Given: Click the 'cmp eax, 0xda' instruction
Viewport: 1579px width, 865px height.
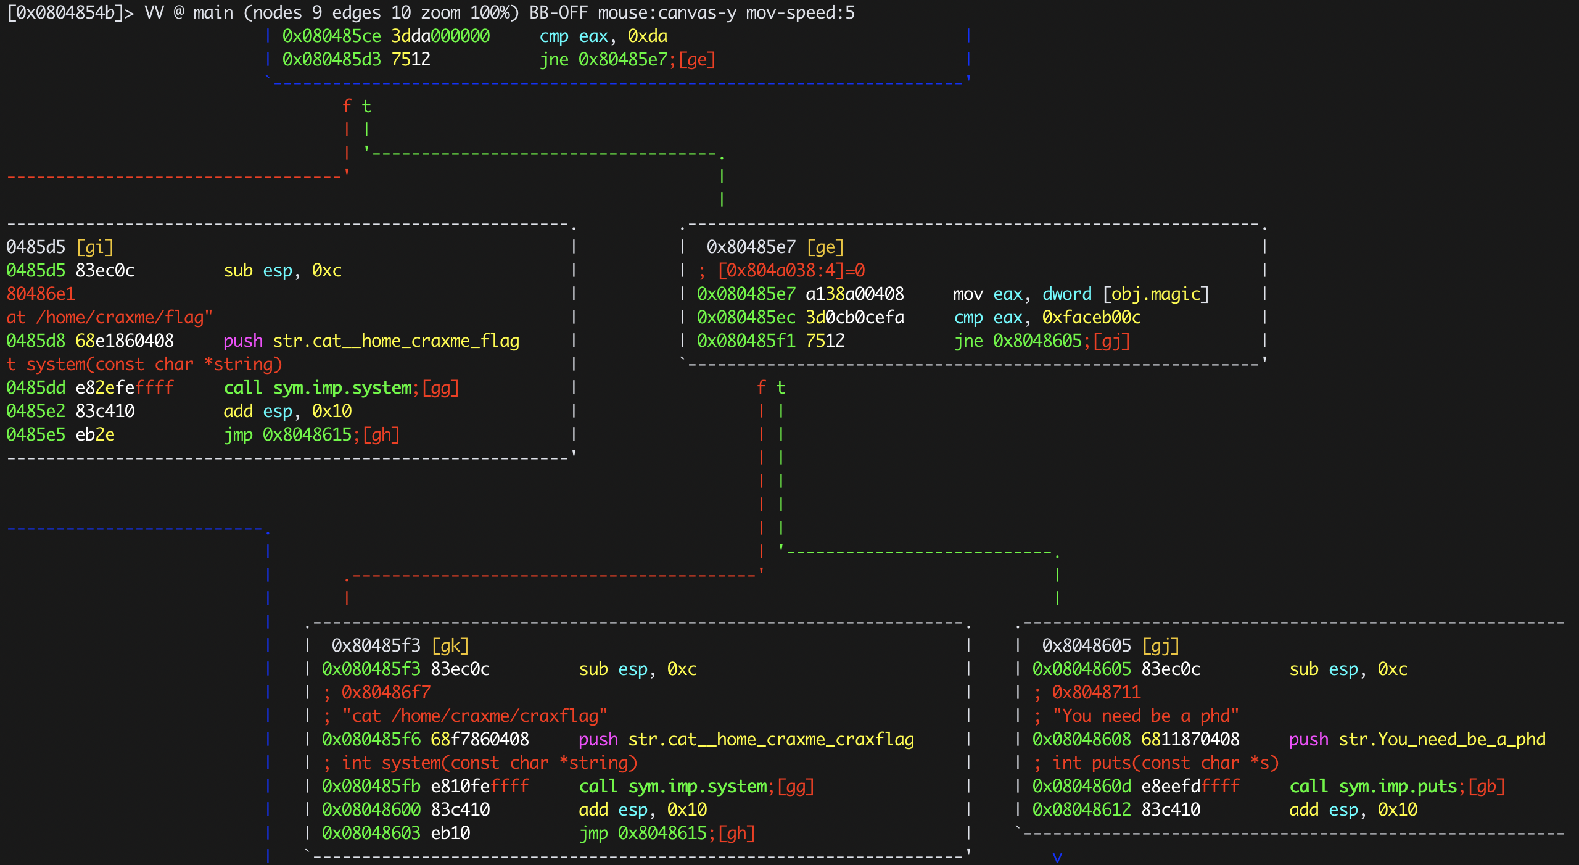Looking at the screenshot, I should (603, 36).
